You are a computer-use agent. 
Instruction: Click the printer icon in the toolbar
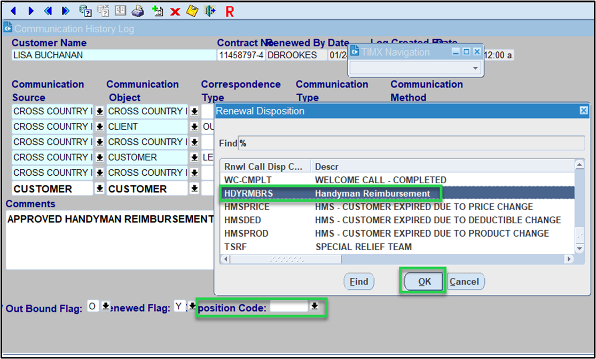click(138, 11)
